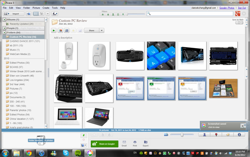This screenshot has width=250, height=157.
Task: Open the File menu
Action: (x=5, y=8)
